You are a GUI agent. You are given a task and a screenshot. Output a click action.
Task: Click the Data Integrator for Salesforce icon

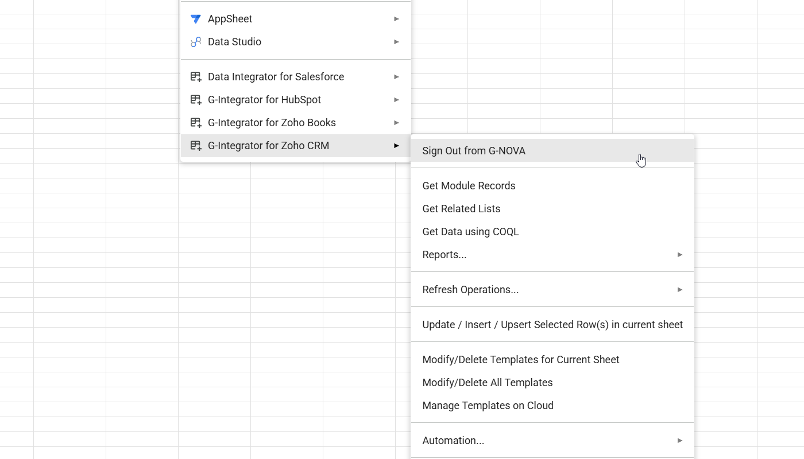pyautogui.click(x=196, y=77)
